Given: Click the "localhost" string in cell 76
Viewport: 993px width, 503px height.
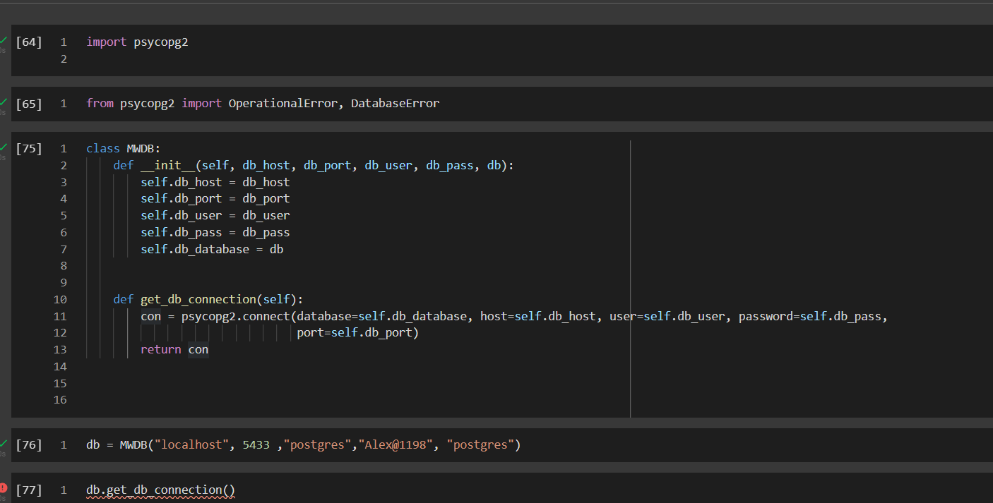Looking at the screenshot, I should click(x=193, y=445).
